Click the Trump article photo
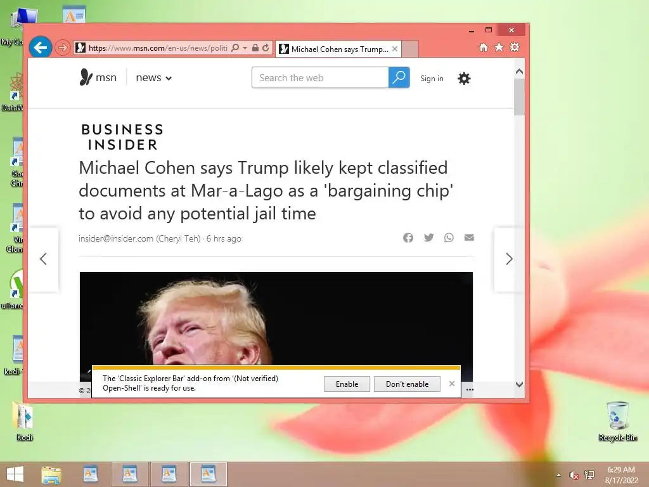649x487 pixels. 276,319
